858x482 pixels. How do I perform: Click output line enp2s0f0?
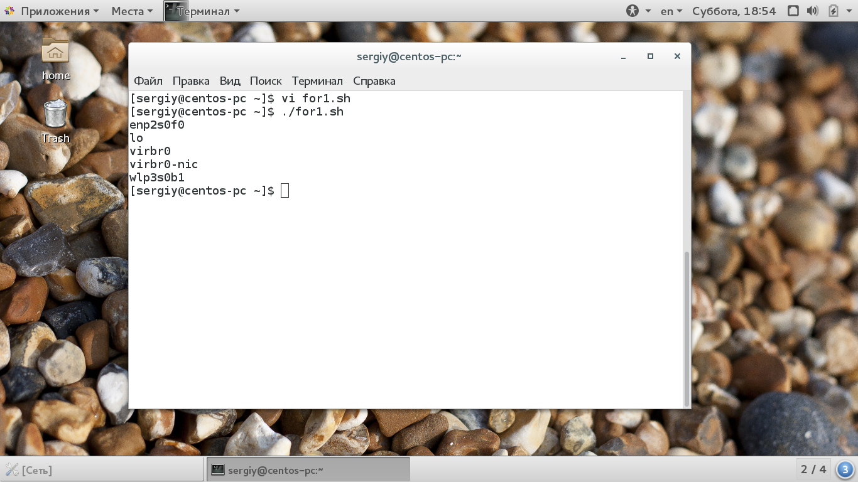157,125
